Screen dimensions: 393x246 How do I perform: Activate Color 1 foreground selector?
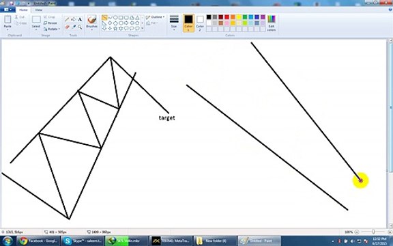[188, 23]
